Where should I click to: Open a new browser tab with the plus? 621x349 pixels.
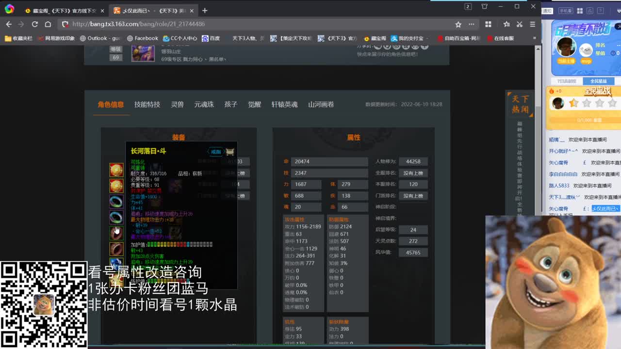click(x=204, y=10)
